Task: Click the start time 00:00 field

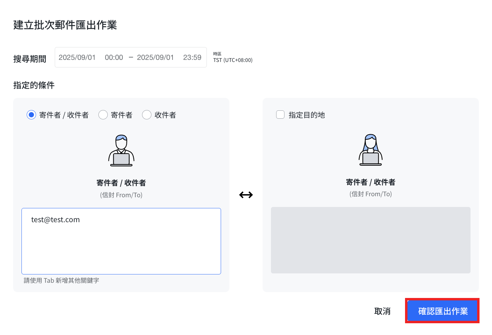Action: pyautogui.click(x=114, y=57)
